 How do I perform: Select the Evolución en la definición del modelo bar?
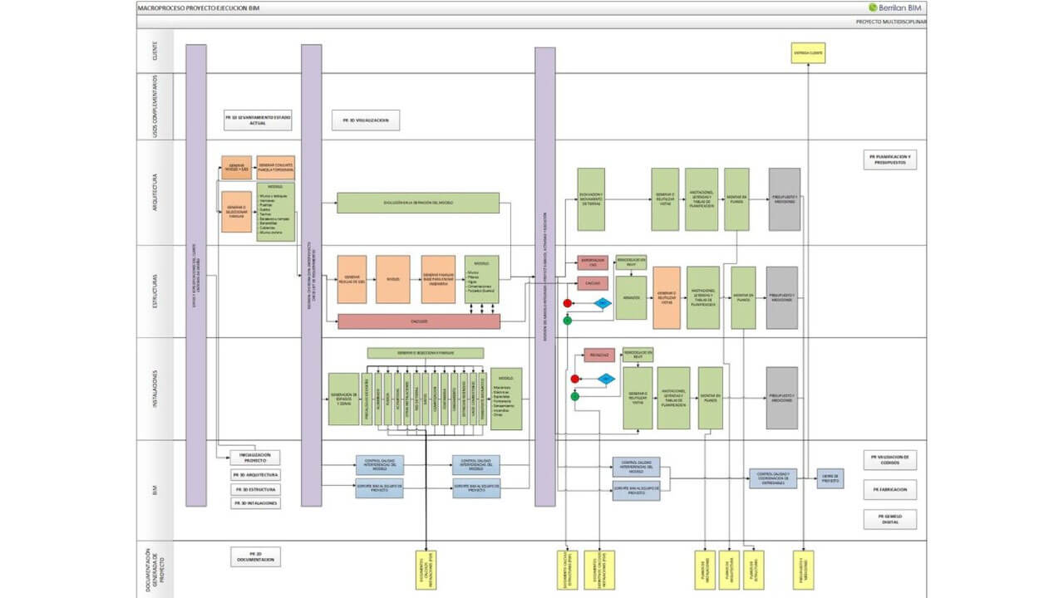tap(418, 203)
